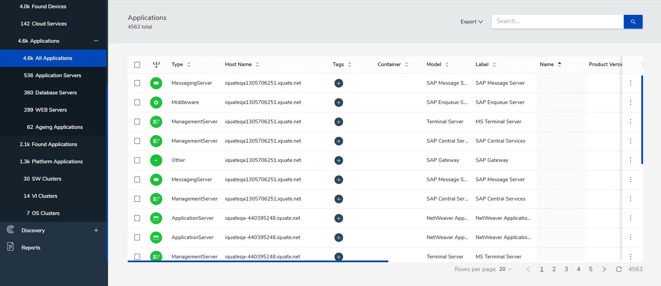Check second ApplicationServer row checkbox

tap(137, 237)
